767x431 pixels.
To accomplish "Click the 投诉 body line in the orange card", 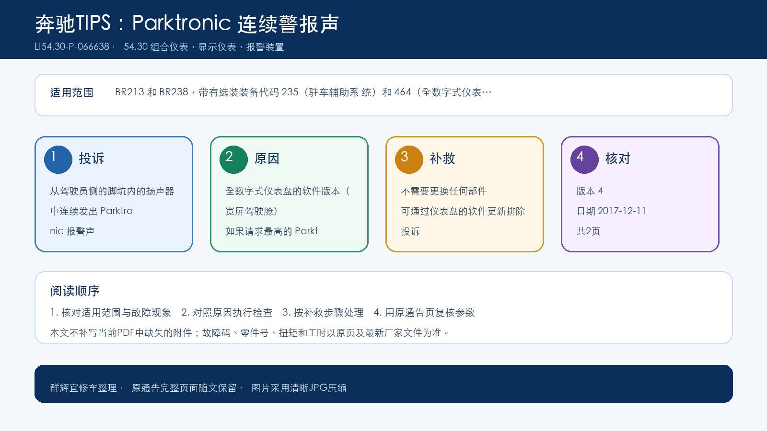I will point(410,231).
